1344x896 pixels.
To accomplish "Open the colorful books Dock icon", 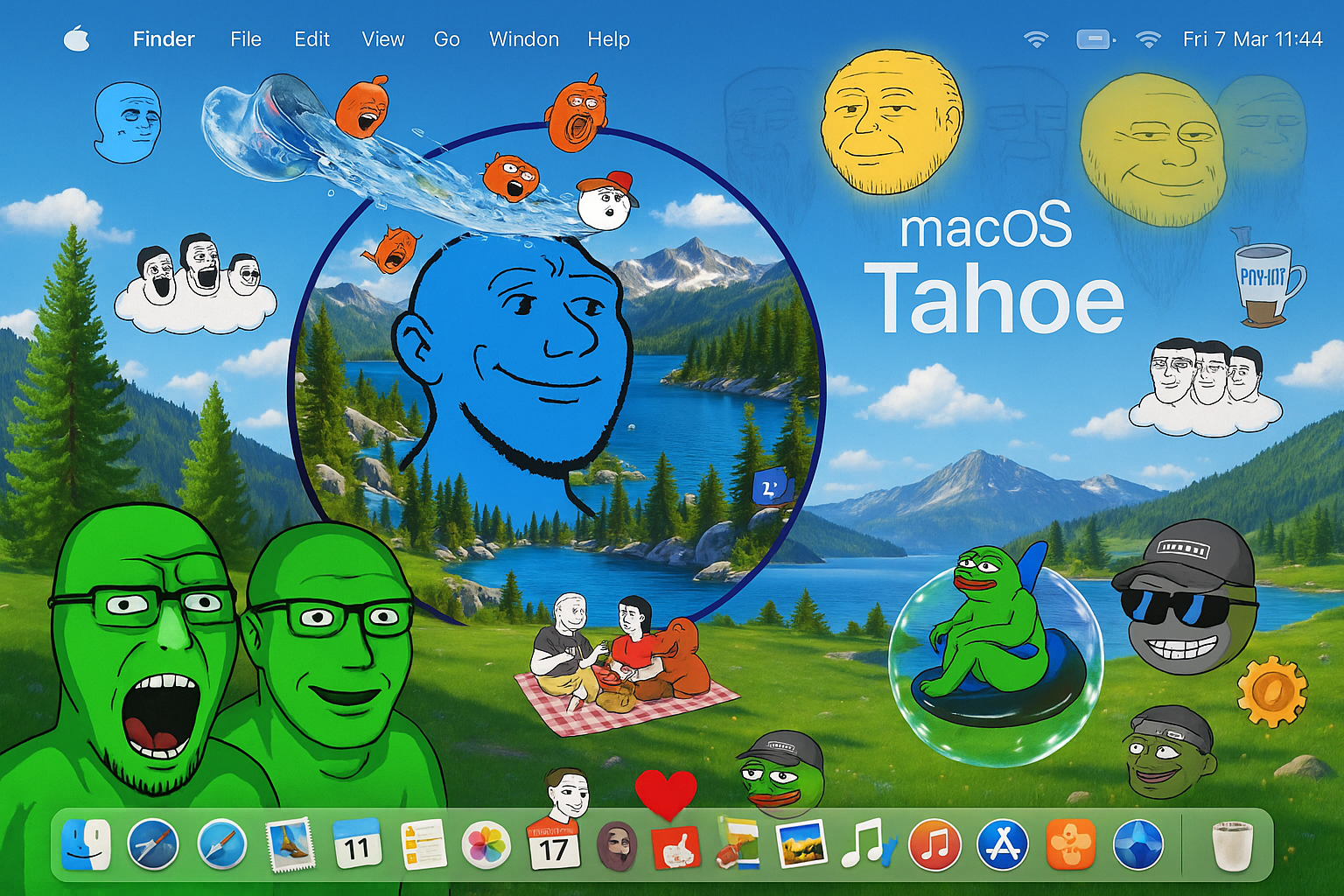I will pyautogui.click(x=738, y=843).
